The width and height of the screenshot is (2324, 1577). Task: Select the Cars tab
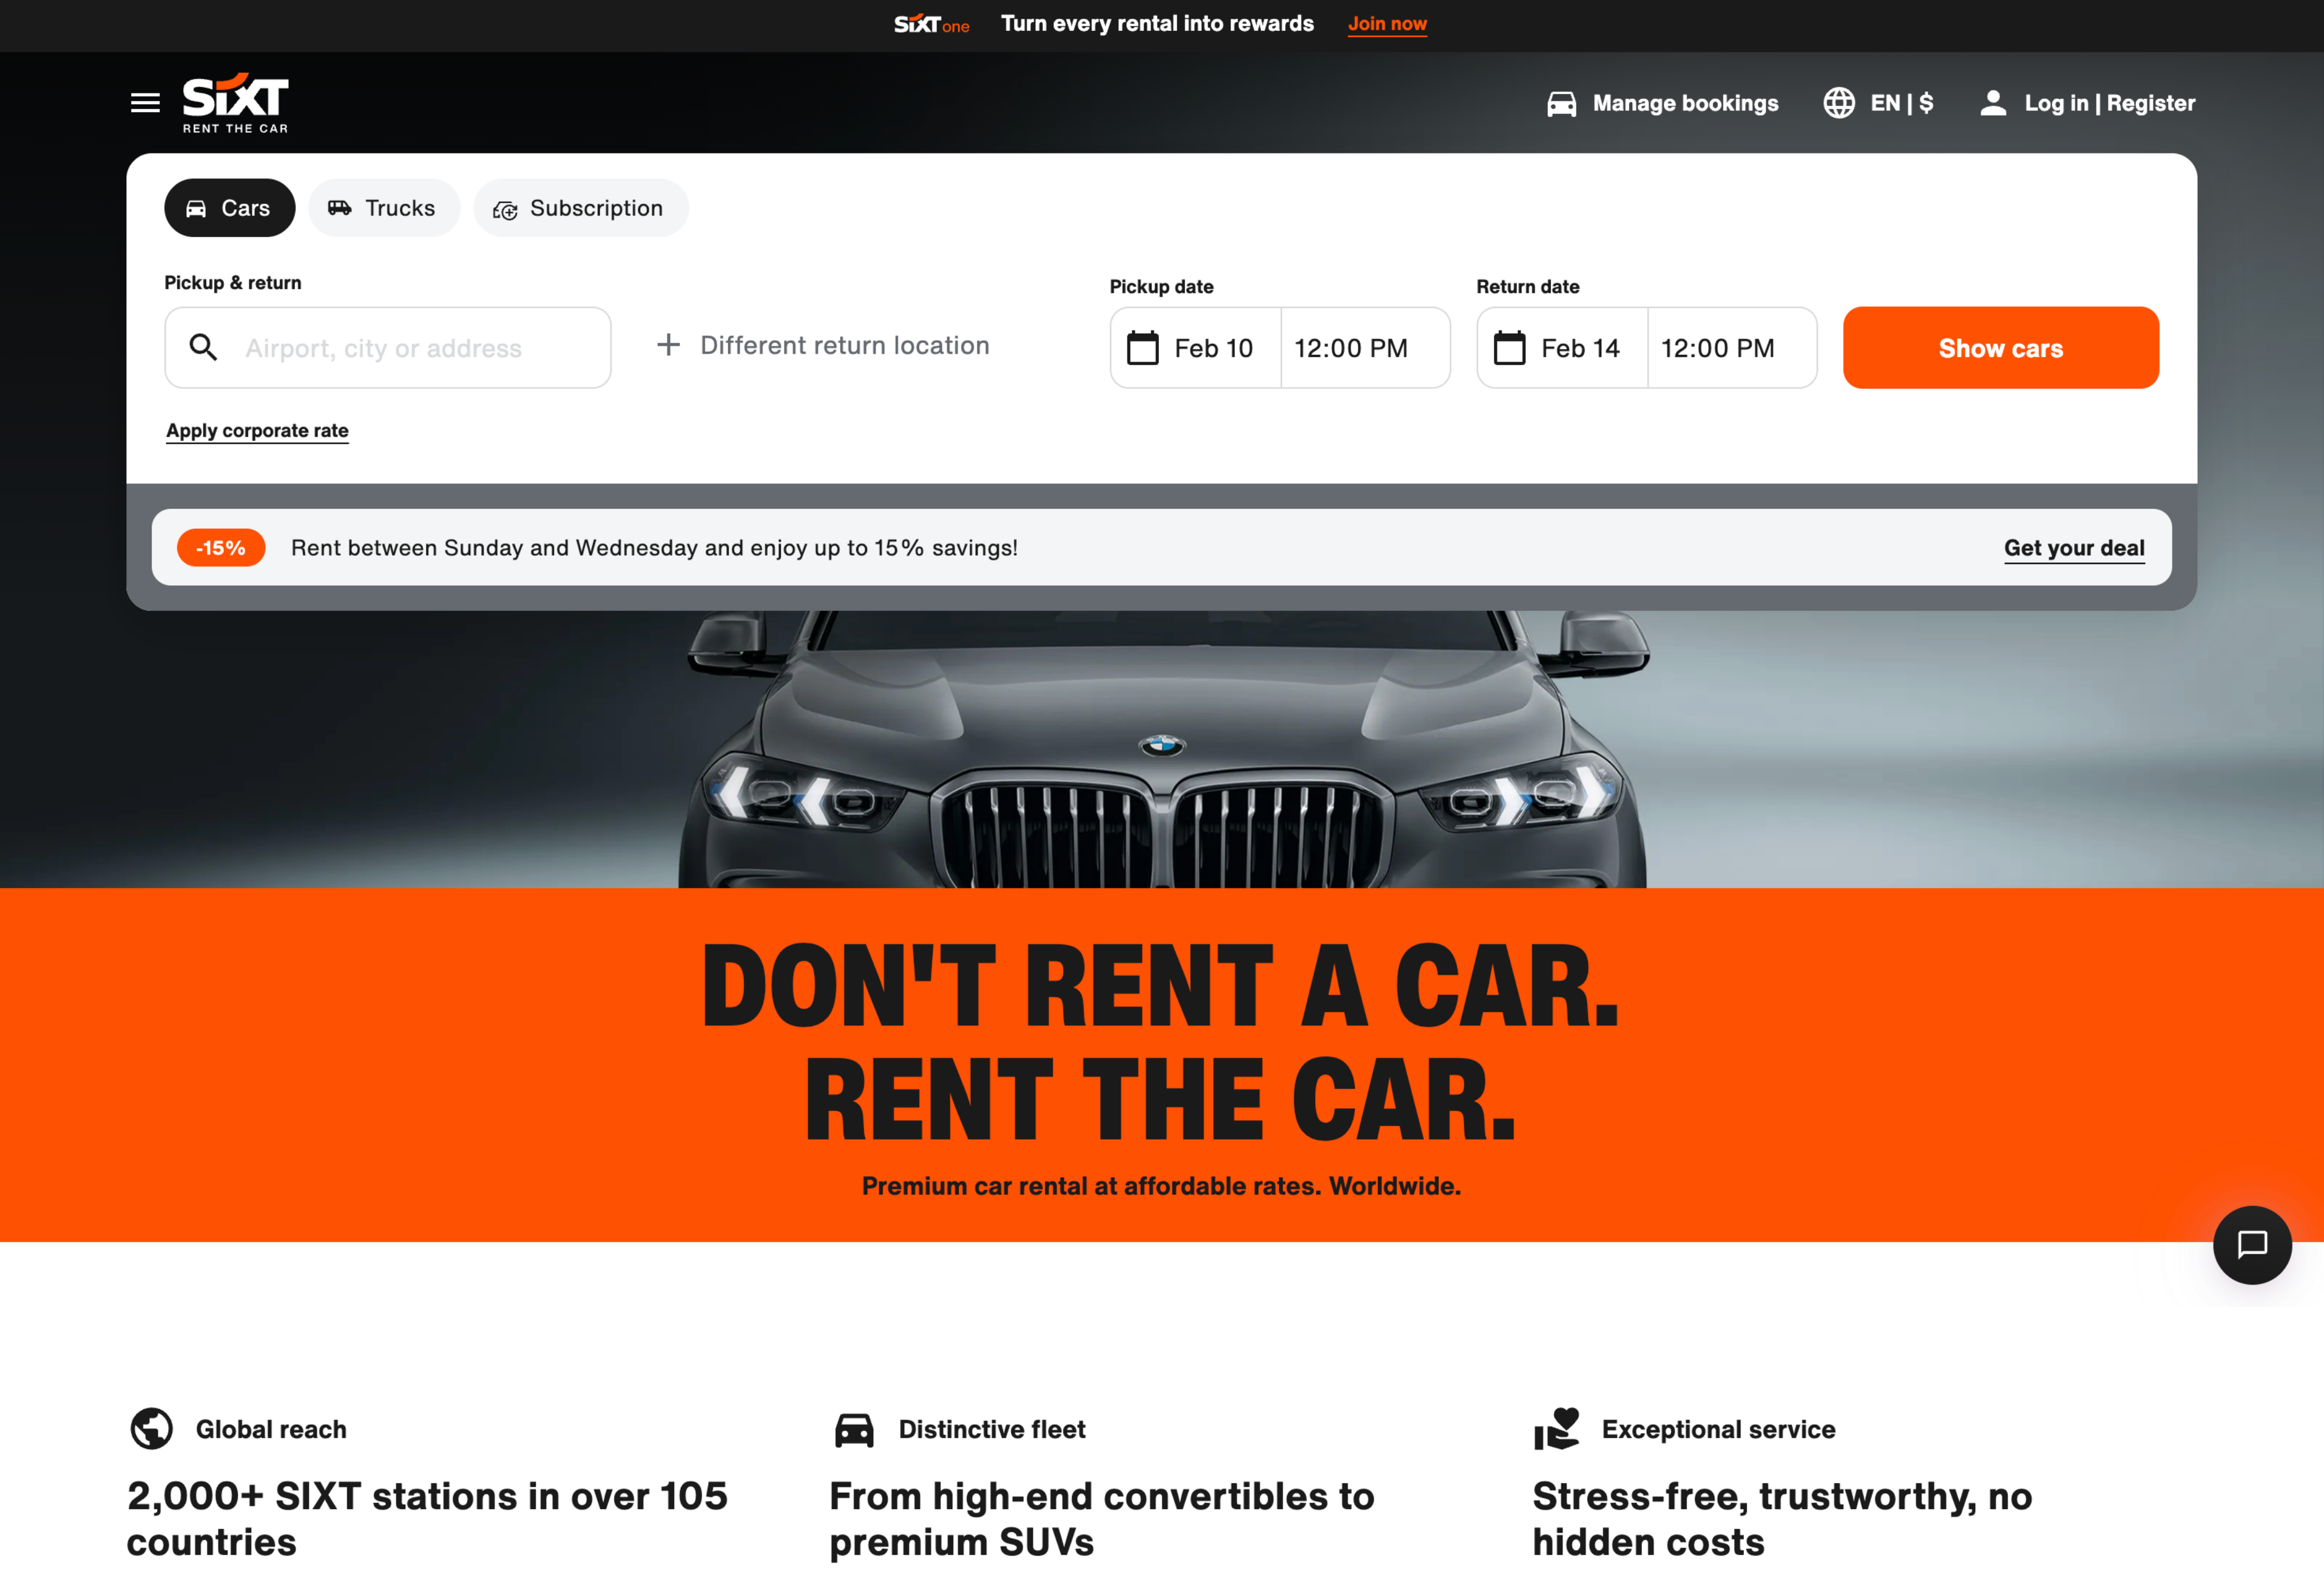tap(229, 208)
